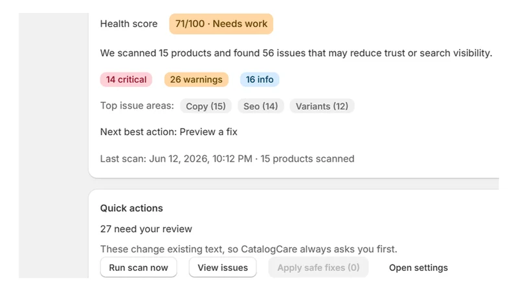
Task: Select the Copy (15) issue area chip
Action: 206,106
